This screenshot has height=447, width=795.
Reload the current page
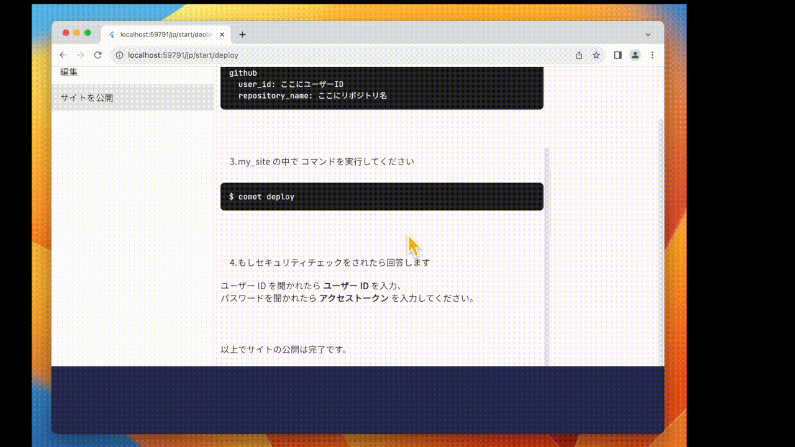(x=98, y=55)
